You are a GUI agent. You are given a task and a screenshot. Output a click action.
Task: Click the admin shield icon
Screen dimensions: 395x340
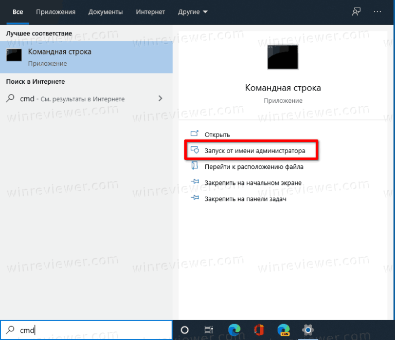[x=195, y=150]
